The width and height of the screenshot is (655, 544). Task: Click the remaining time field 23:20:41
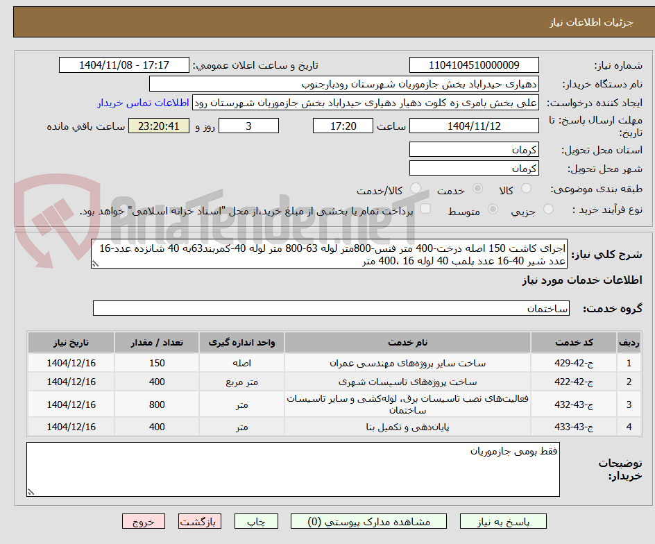(x=159, y=126)
